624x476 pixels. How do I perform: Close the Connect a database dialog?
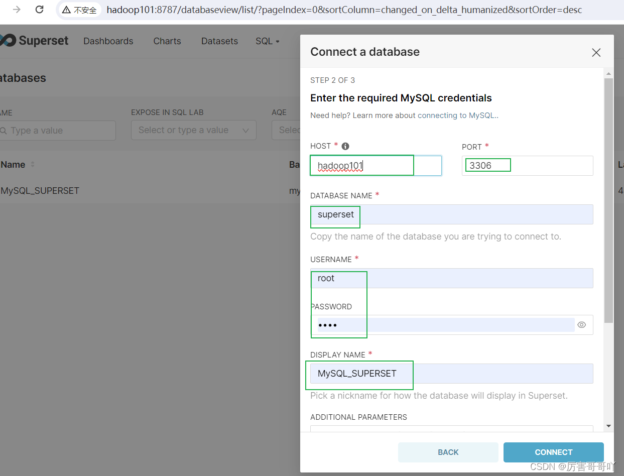click(x=596, y=52)
